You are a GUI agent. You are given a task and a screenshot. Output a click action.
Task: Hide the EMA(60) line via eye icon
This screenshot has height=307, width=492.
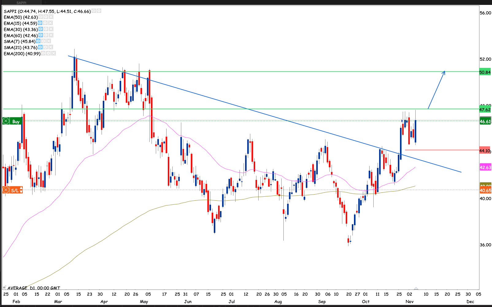pyautogui.click(x=41, y=35)
